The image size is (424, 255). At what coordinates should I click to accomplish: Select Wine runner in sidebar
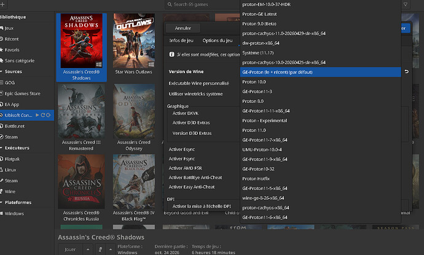pyautogui.click(x=10, y=192)
